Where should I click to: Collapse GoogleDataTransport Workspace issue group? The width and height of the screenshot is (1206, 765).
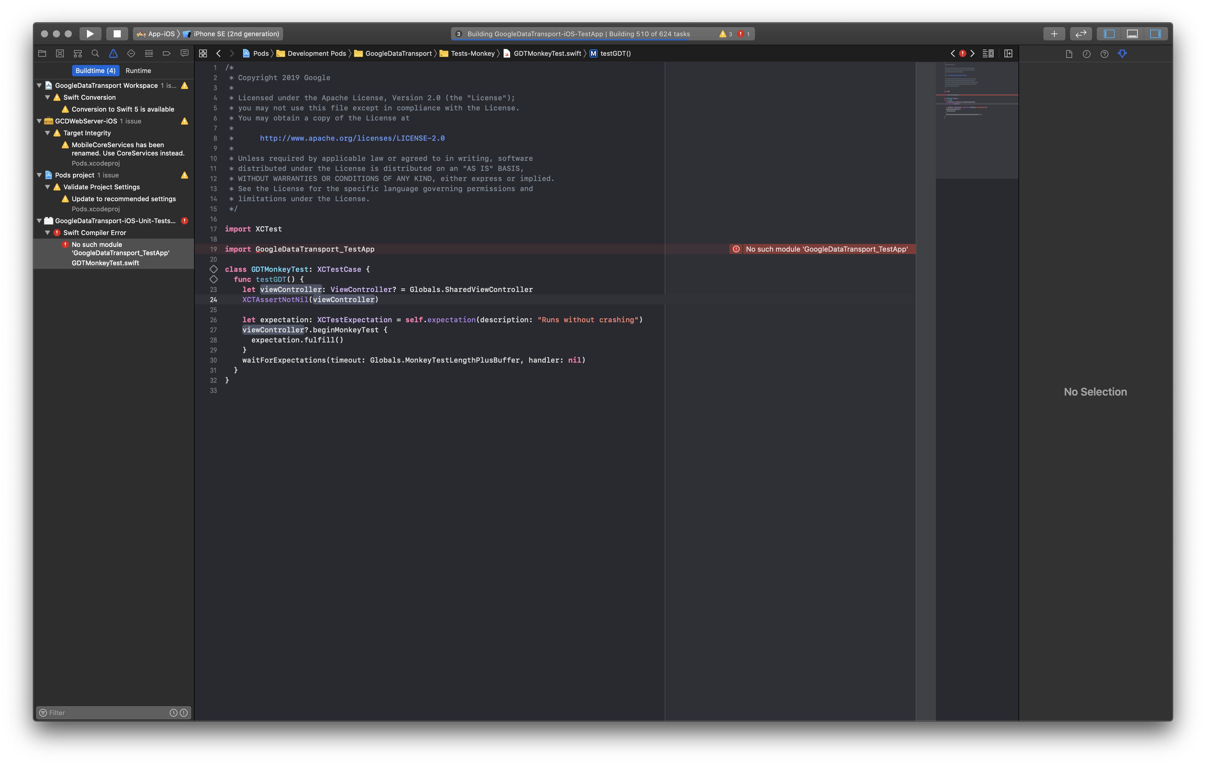pos(39,86)
